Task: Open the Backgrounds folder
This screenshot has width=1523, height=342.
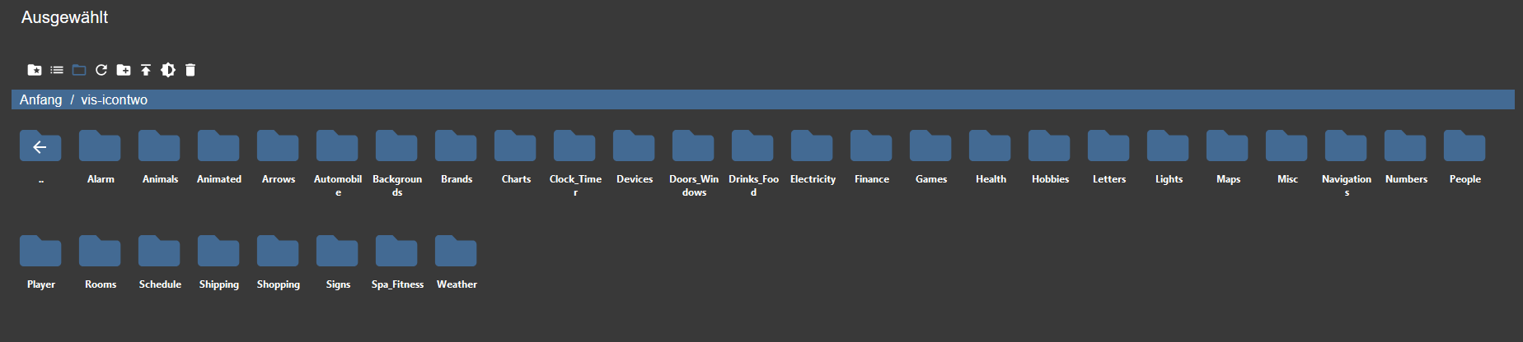Action: [x=396, y=146]
